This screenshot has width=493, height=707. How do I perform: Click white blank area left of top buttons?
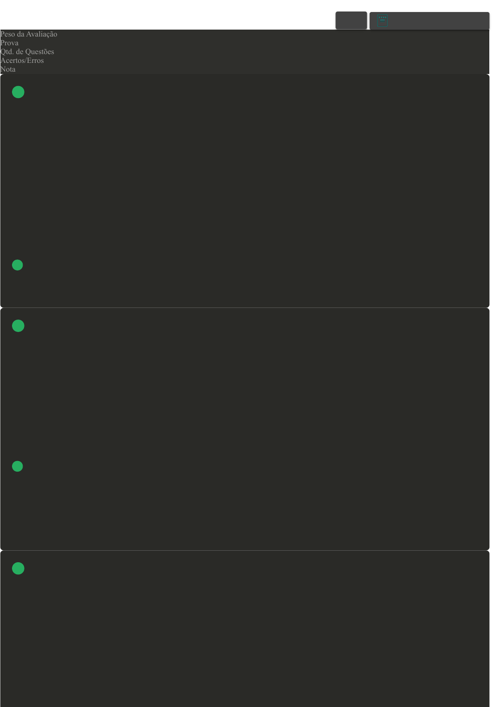pos(166,15)
